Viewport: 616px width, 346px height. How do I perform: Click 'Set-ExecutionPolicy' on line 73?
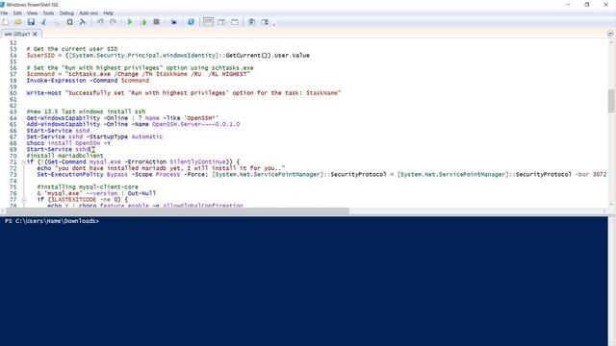(70, 175)
